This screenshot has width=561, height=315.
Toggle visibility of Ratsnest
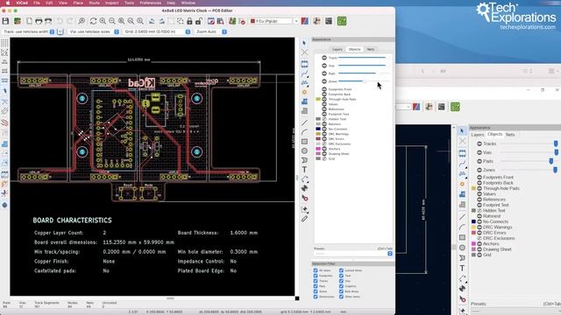pyautogui.click(x=324, y=124)
